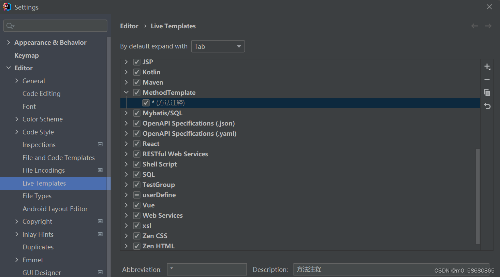
Task: Remove selected template with minus icon
Action: 487,79
